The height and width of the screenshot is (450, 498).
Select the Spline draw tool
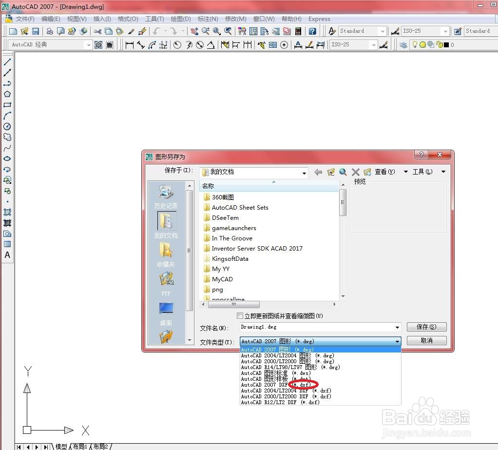7,148
